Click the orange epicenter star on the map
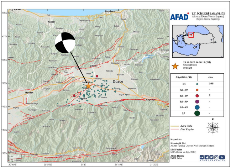The width and height of the screenshot is (231, 168). (x=89, y=86)
